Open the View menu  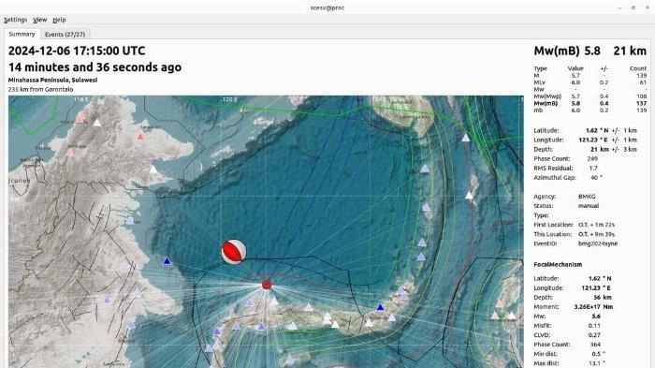tap(39, 20)
